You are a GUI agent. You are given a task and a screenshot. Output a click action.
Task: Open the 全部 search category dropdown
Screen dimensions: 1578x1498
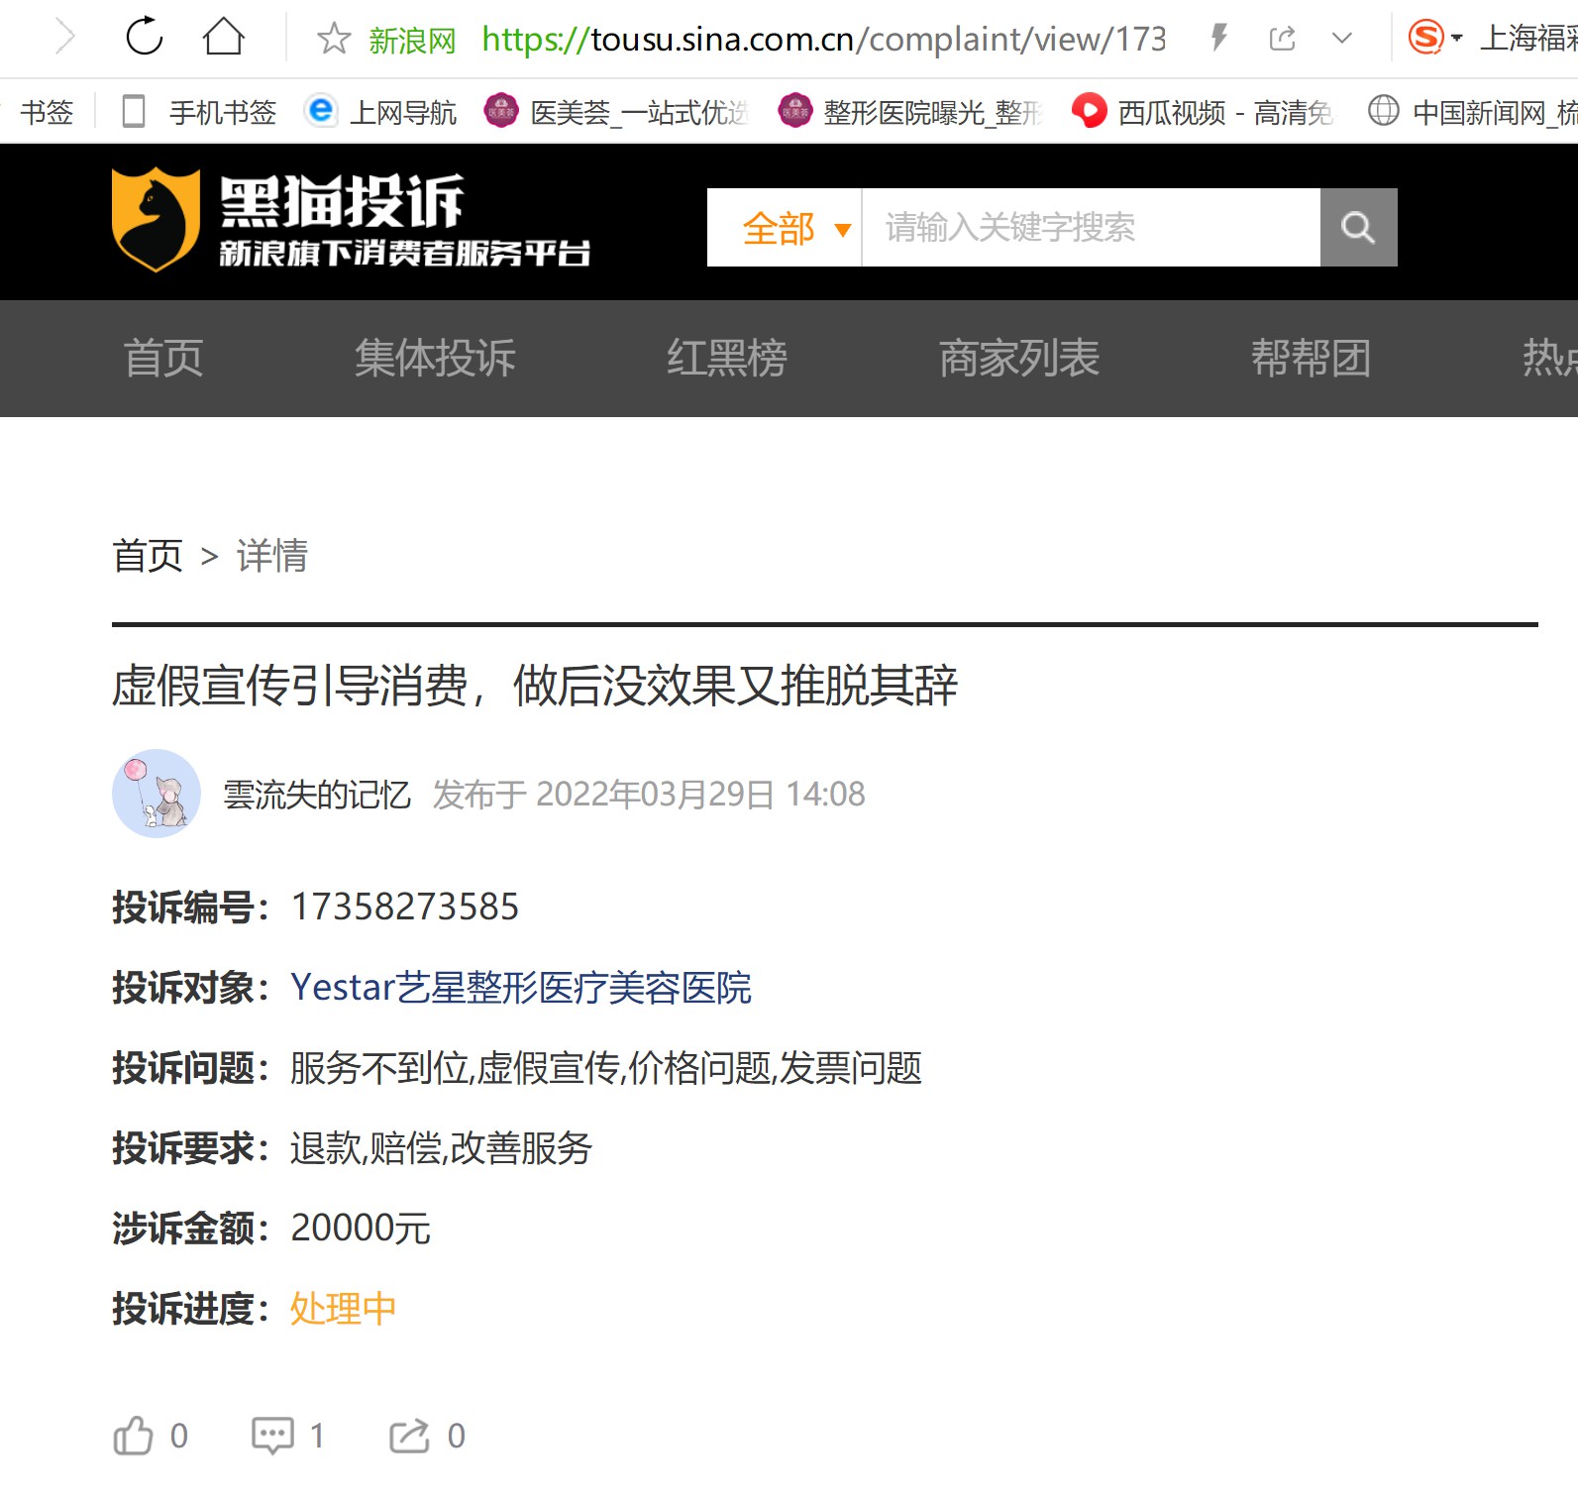(785, 228)
